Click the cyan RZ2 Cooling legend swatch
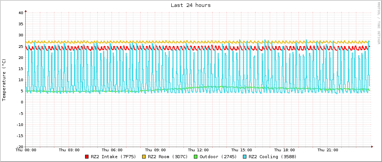Image resolution: width=382 pixels, height=162 pixels. pos(244,157)
